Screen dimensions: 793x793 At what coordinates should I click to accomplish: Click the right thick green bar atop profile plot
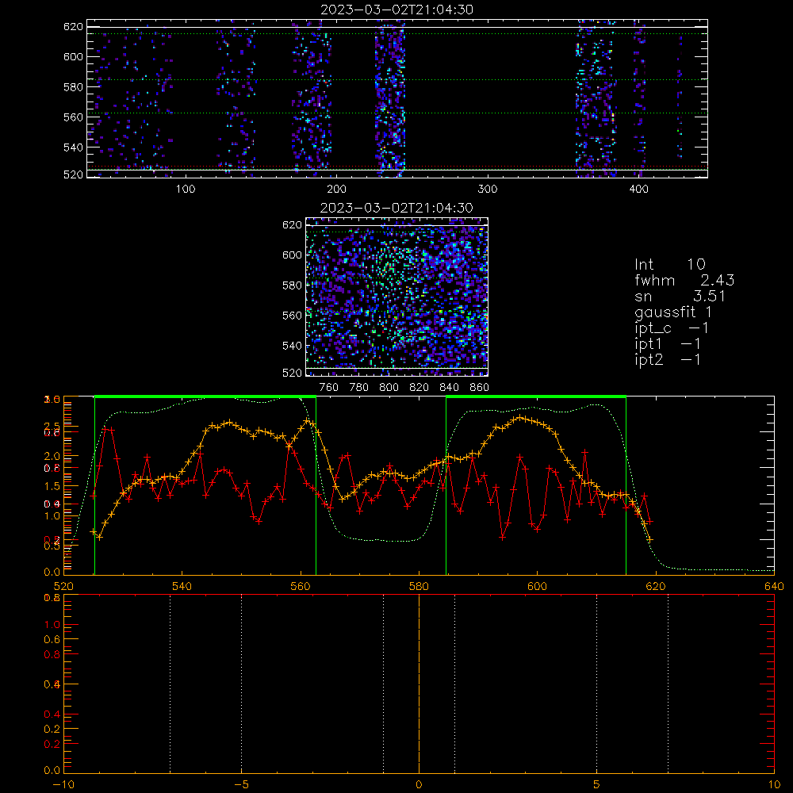click(x=536, y=397)
